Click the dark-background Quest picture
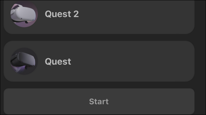206x115 pixels. coord(24,61)
